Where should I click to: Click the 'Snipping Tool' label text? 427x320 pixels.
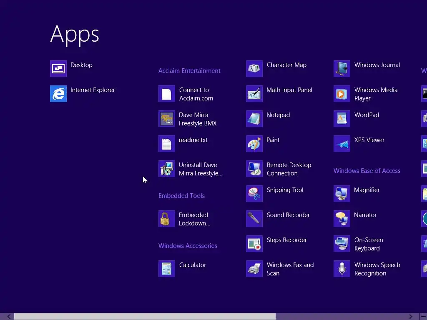pos(285,190)
